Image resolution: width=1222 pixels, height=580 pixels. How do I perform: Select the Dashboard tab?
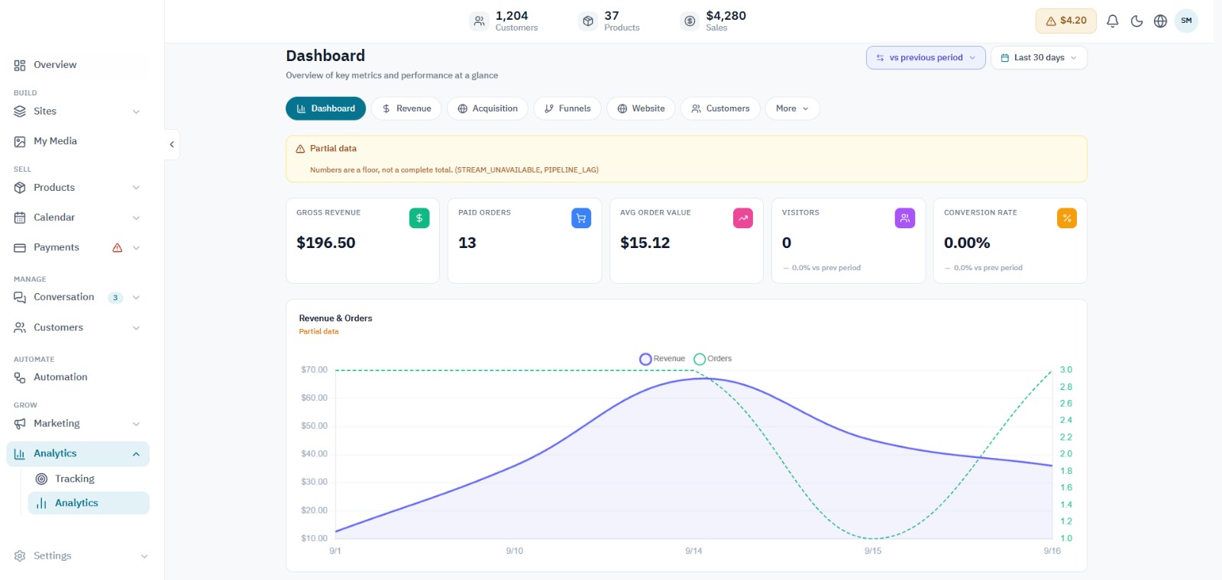point(325,108)
